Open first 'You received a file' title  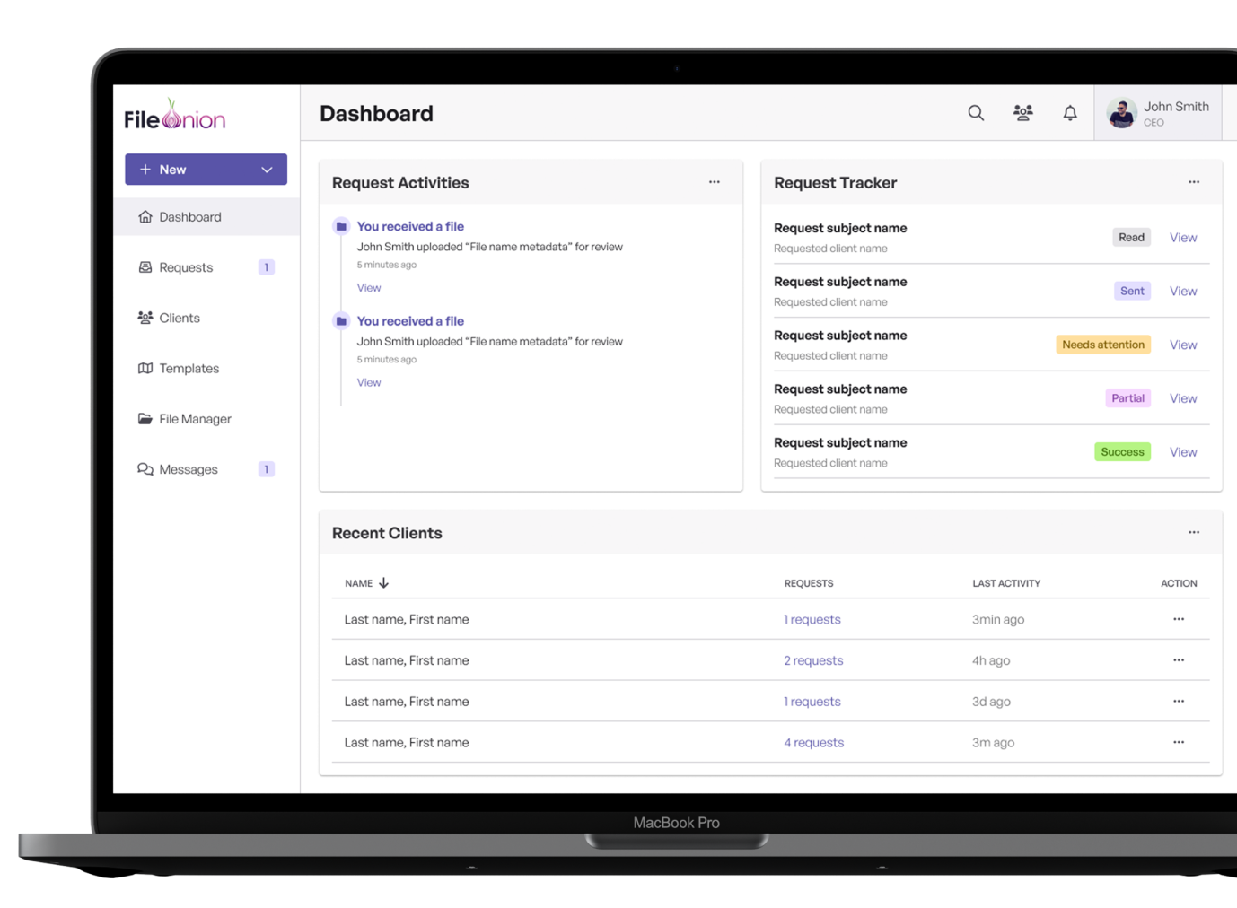click(410, 227)
